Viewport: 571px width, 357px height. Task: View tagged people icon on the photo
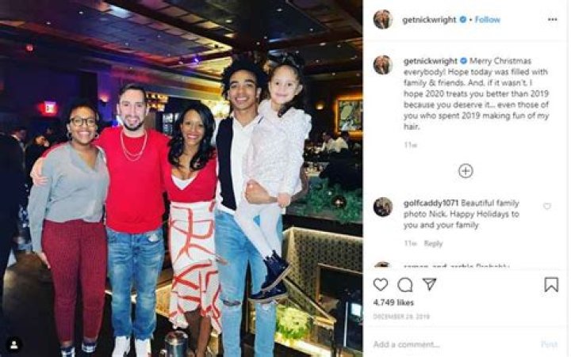click(13, 344)
